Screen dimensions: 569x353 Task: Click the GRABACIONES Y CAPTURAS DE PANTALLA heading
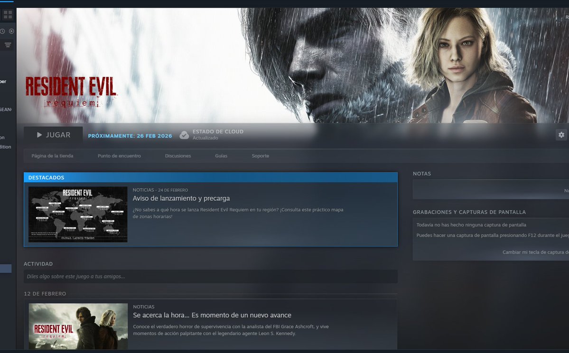click(469, 212)
